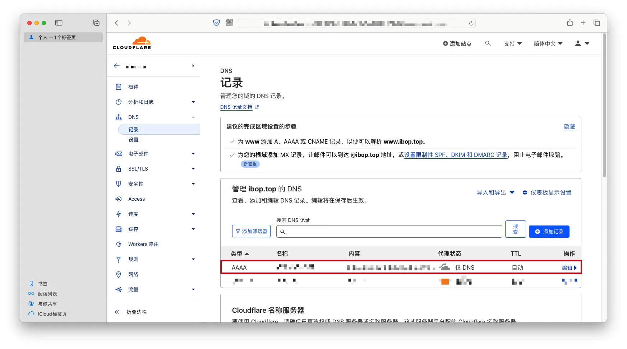
Task: Open the site switcher arrow in sidebar
Action: tap(193, 66)
